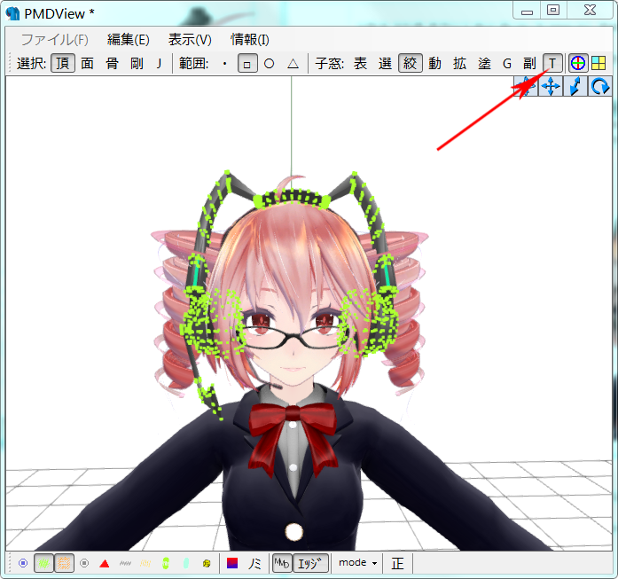
Task: Open the G sub-window
Action: point(507,64)
